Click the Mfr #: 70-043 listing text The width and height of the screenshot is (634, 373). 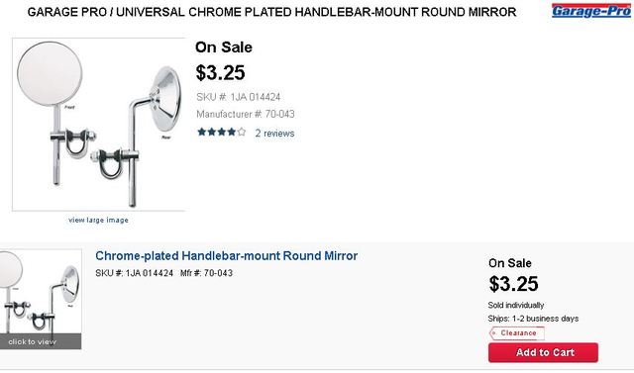(x=206, y=273)
